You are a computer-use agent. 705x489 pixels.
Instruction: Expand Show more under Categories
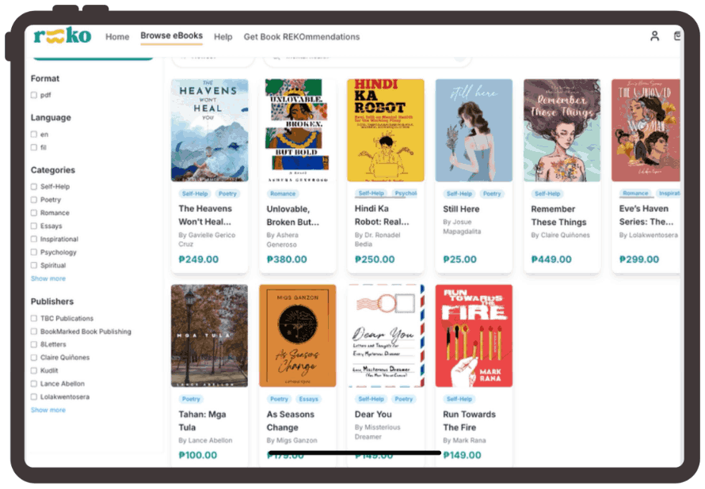48,279
